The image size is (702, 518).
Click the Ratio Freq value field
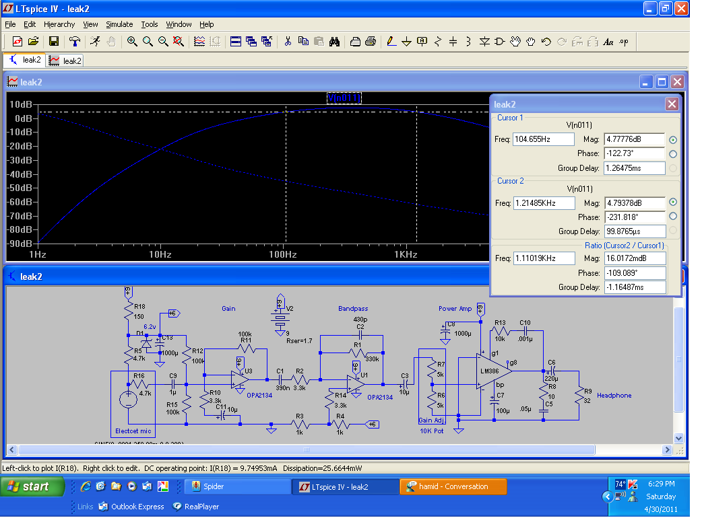pyautogui.click(x=544, y=258)
